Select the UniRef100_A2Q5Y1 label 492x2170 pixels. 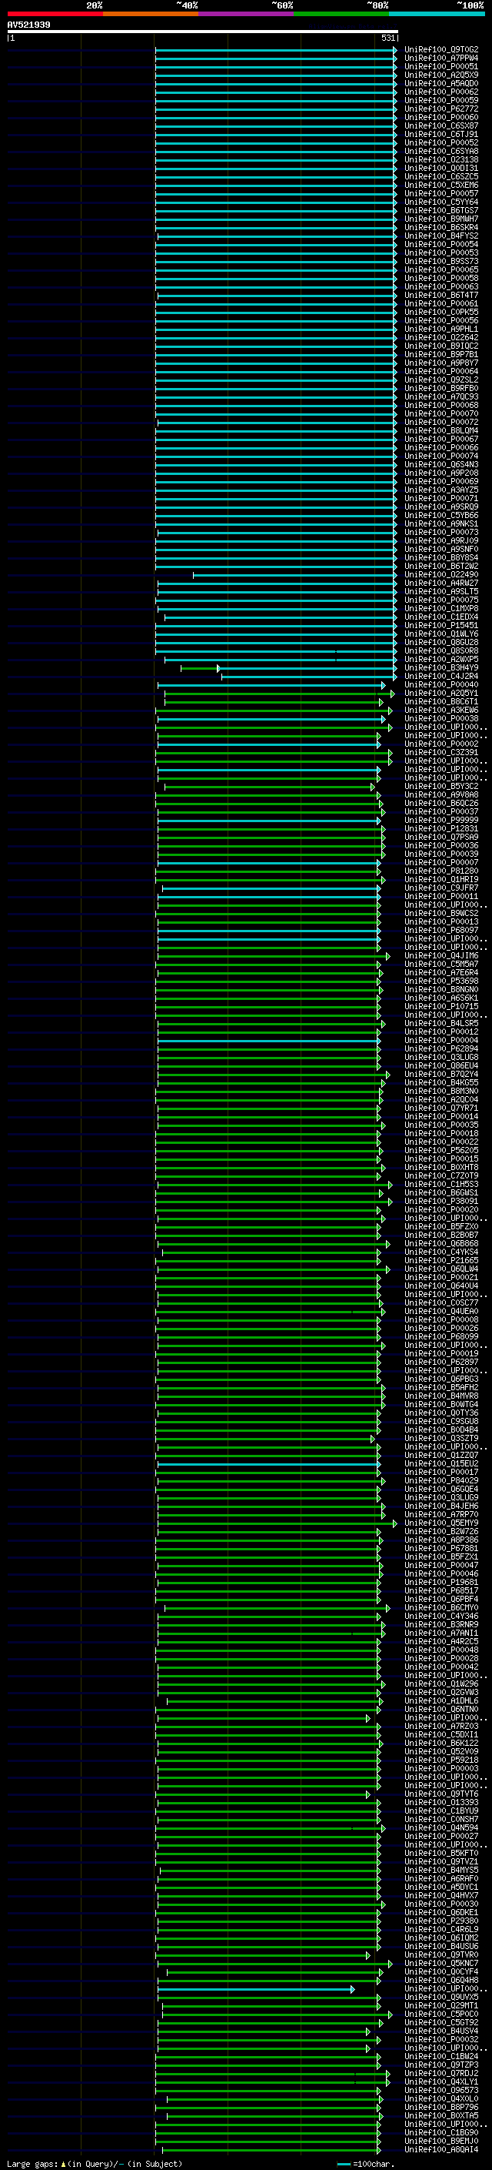point(441,694)
